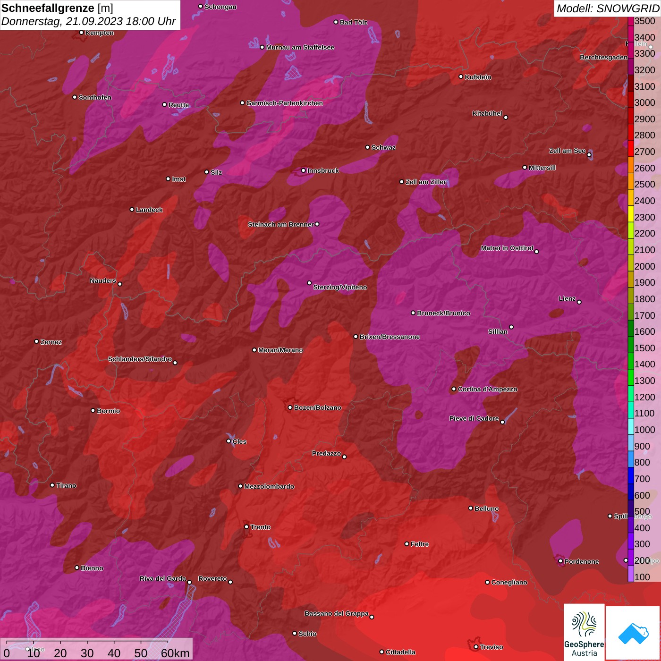Click the "Modell: SNOWGRID" label
661x661 pixels.
point(608,8)
